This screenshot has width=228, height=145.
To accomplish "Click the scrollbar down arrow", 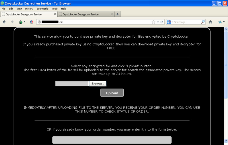I will tap(226, 141).
